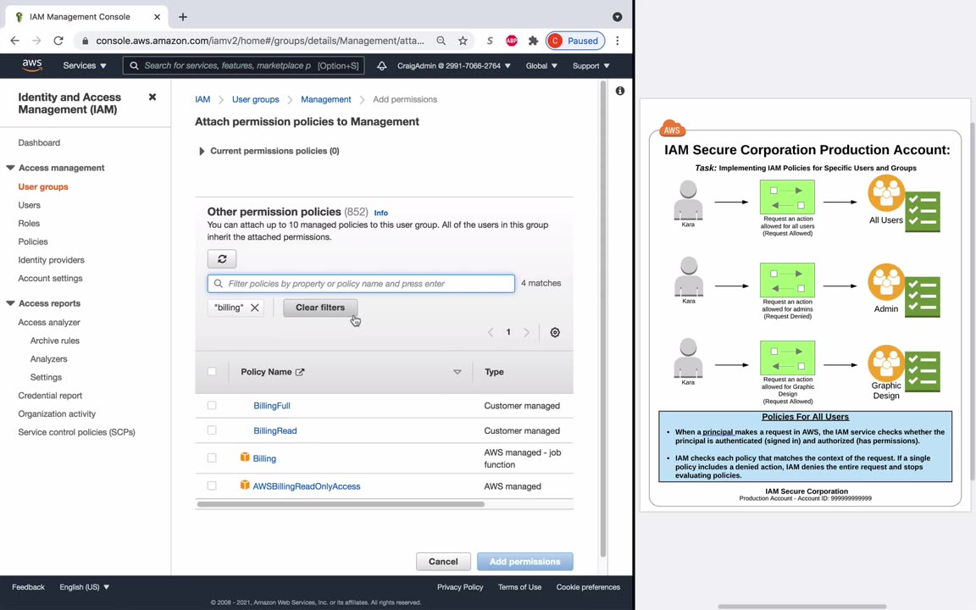976x610 pixels.
Task: Open Credential report in the sidebar
Action: [50, 396]
